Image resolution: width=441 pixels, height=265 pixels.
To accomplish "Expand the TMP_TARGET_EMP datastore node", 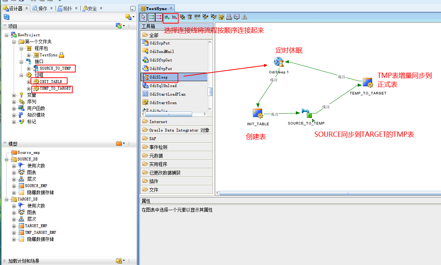I will point(14,233).
